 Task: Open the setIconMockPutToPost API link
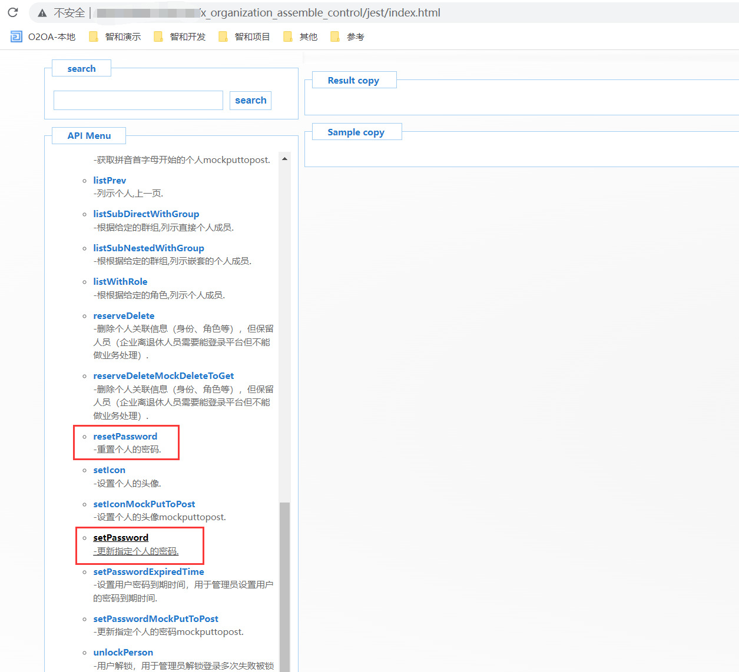pyautogui.click(x=144, y=504)
